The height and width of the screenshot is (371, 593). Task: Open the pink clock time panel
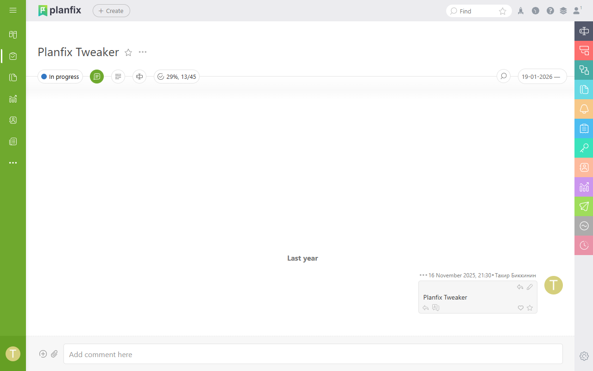[584, 245]
